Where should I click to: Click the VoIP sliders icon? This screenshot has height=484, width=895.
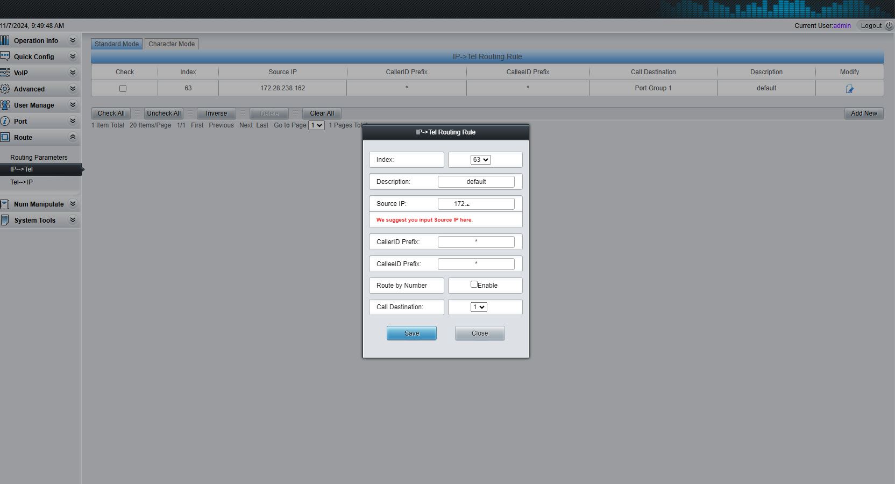[5, 73]
